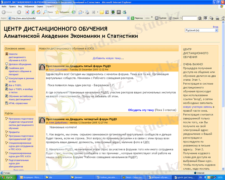Screen dimensions: 225x180
Task: Open the Деловое обсуждение forum link
Action: 20,64
